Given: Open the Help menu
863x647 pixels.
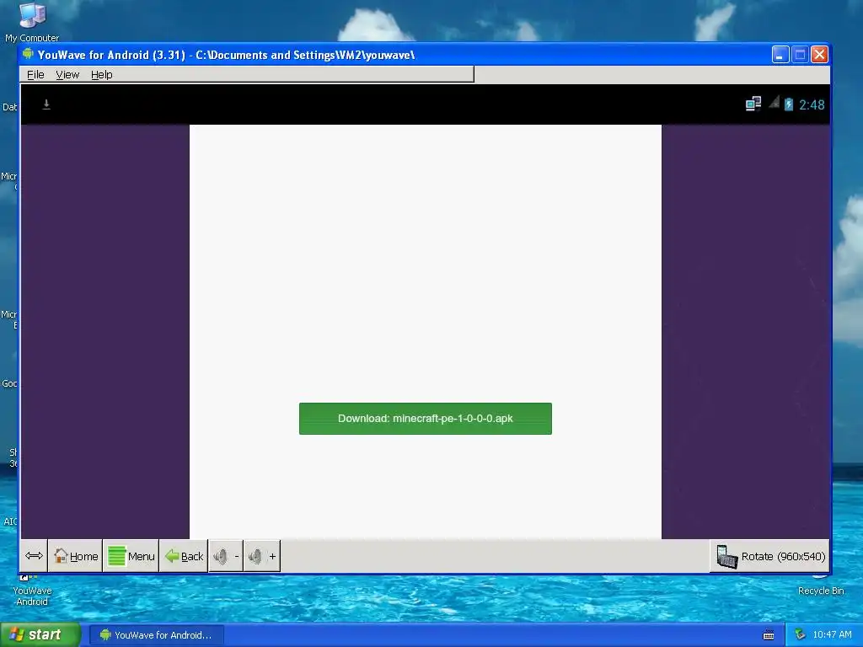Looking at the screenshot, I should pyautogui.click(x=101, y=75).
